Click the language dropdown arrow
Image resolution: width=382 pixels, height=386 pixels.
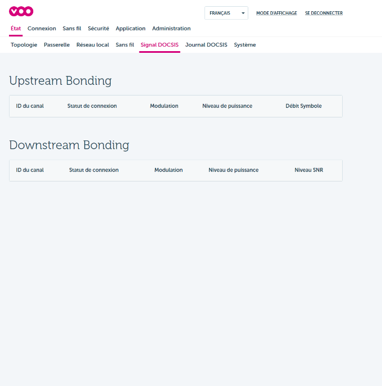click(x=243, y=13)
